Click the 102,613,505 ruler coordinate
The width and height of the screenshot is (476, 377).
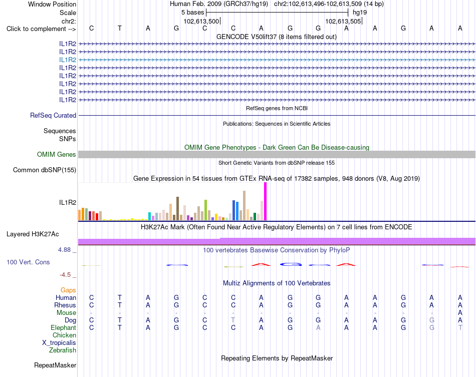coord(343,21)
